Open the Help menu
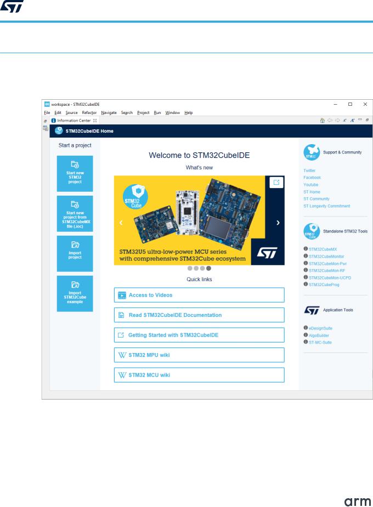 pos(188,112)
